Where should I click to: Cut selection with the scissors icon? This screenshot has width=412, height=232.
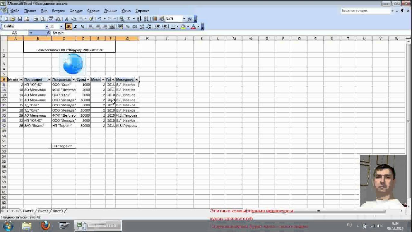(x=66, y=19)
